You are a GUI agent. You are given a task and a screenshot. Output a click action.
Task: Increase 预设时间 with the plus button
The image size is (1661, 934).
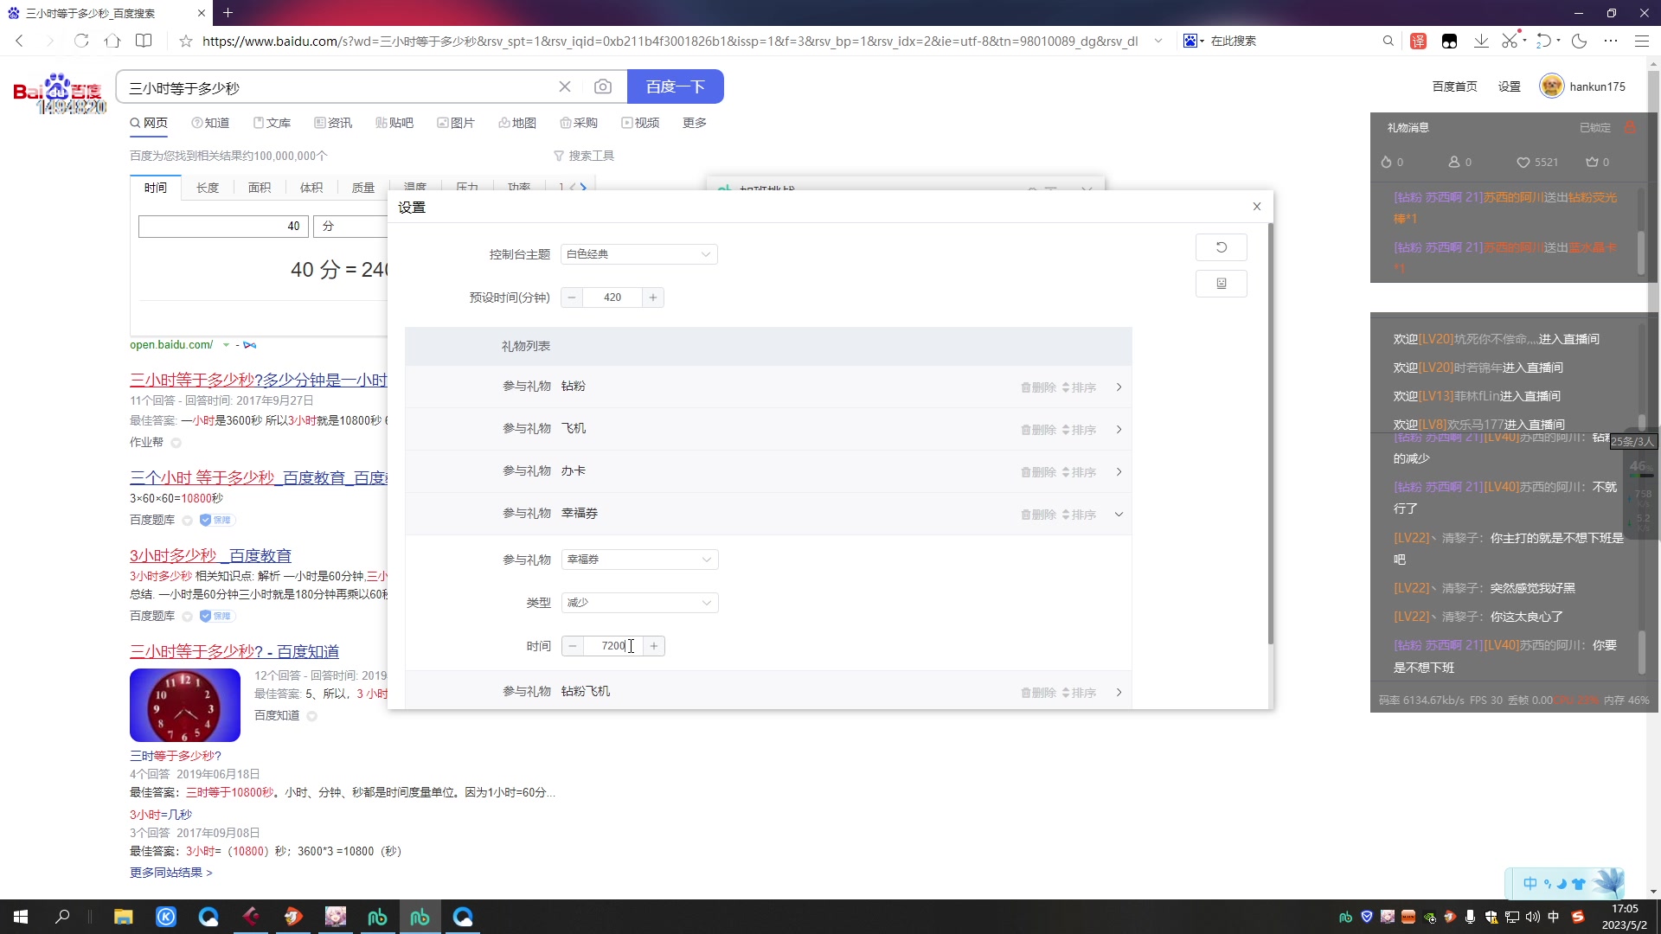(x=653, y=297)
